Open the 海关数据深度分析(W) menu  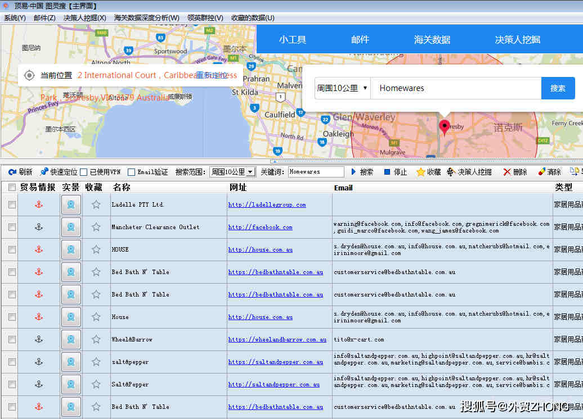click(146, 18)
